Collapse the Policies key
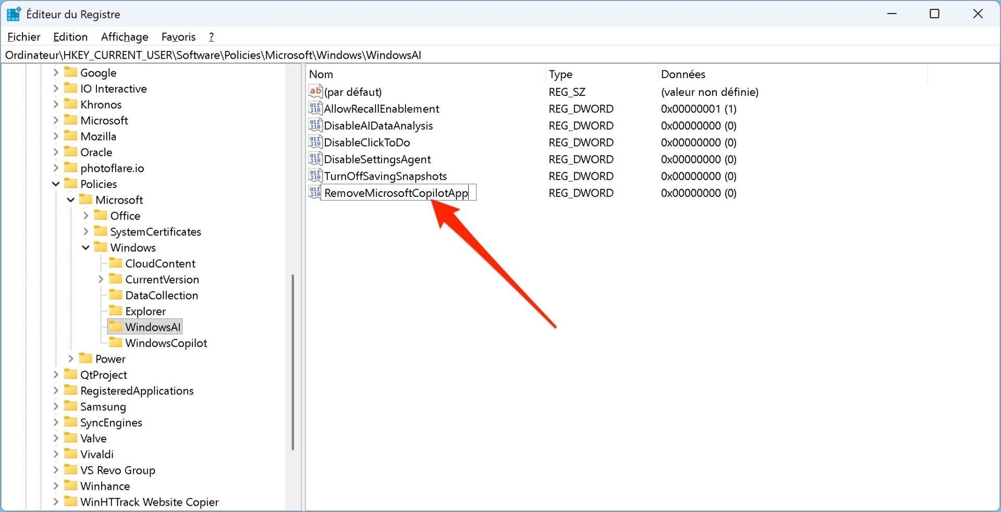The image size is (1001, 512). click(56, 184)
